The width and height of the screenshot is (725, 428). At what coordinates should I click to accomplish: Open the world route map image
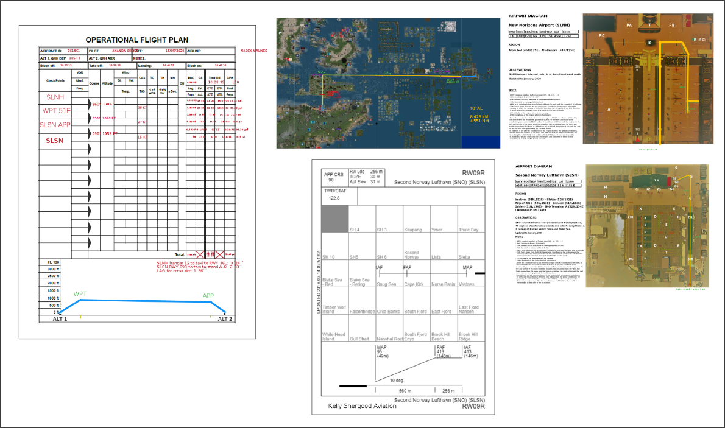388,83
